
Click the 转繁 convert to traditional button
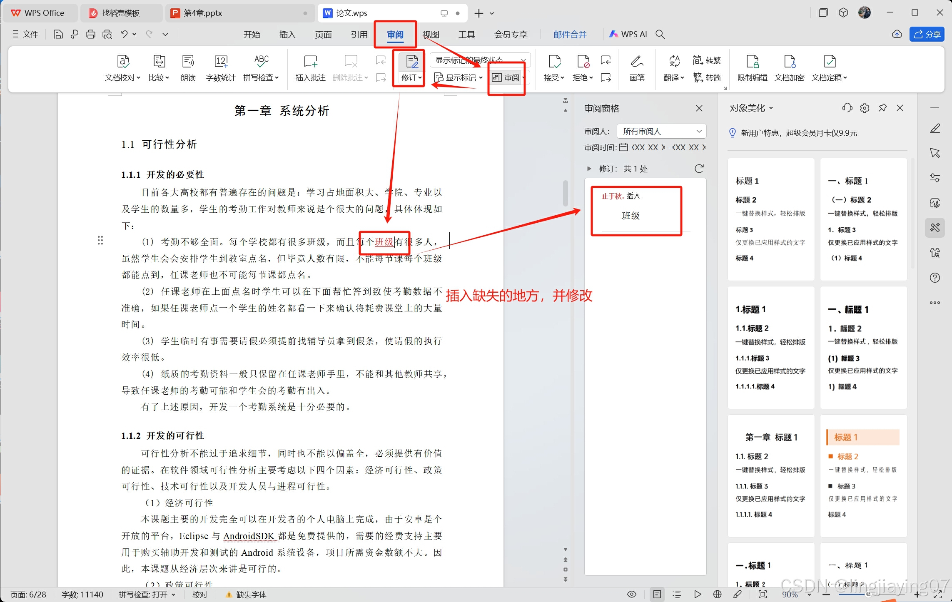707,60
